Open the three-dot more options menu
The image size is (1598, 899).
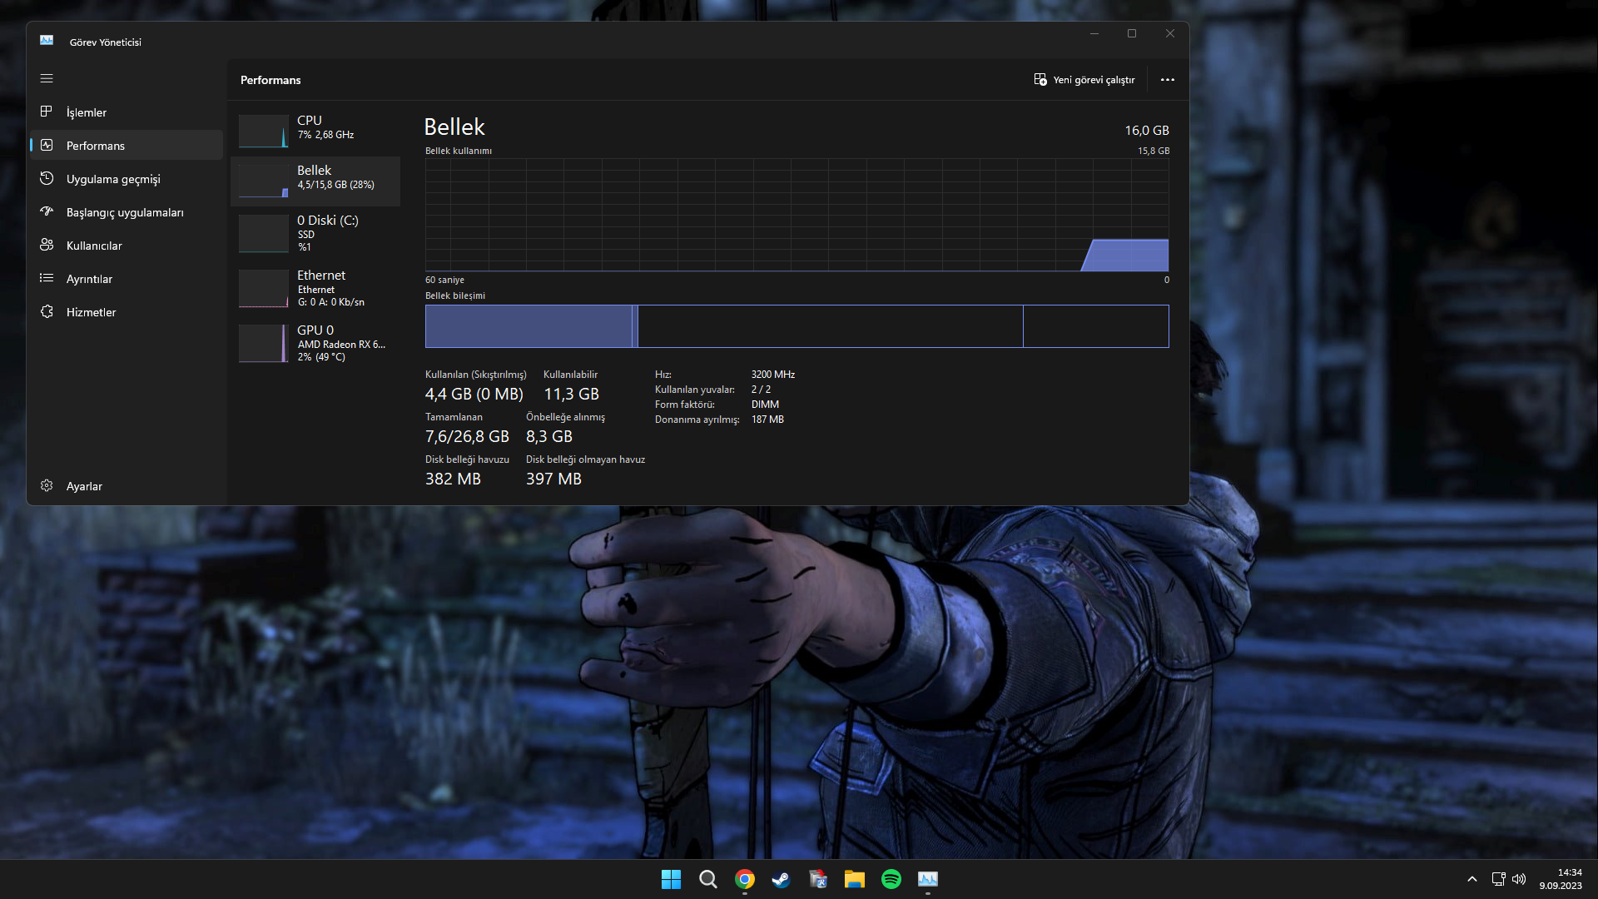tap(1167, 80)
